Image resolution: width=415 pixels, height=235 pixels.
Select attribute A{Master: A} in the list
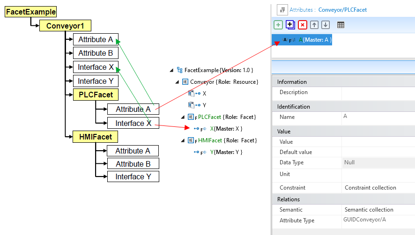[315, 40]
